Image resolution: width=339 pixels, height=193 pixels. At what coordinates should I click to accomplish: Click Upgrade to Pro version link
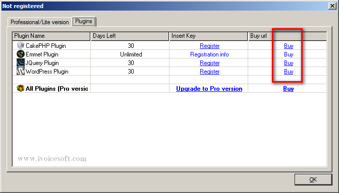coord(209,89)
